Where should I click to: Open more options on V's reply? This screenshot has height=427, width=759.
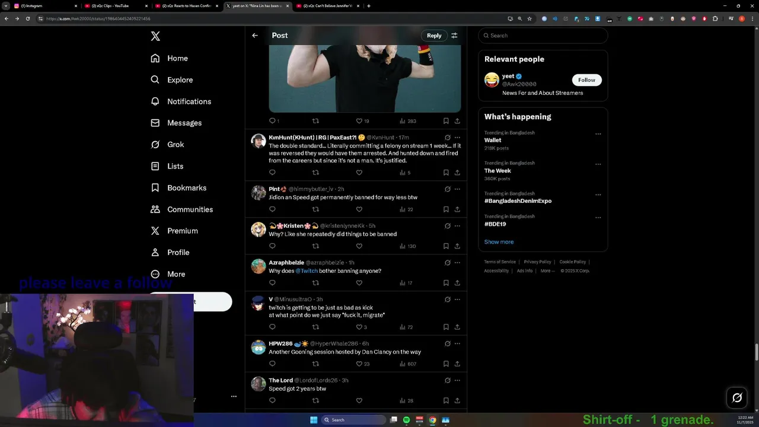pos(457,299)
